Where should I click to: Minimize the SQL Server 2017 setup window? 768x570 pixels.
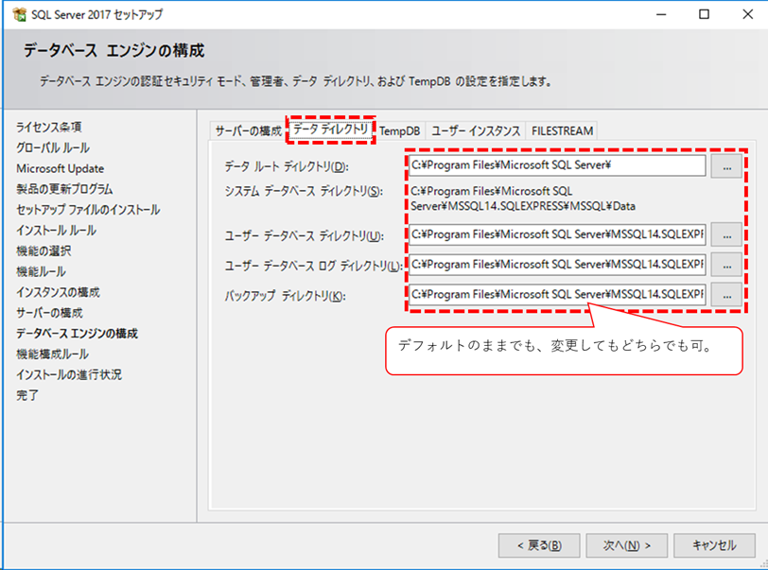click(661, 14)
